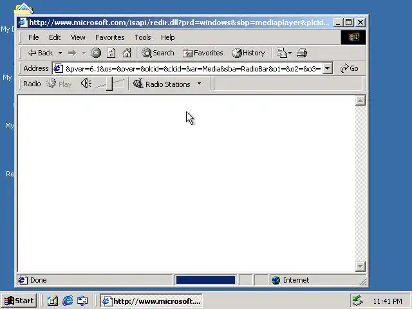Print the page with printer icon
Screen dimensions: 412x309
(302, 53)
